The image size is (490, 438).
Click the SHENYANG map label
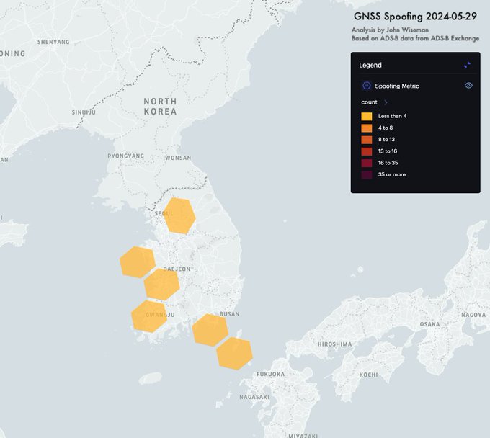[53, 42]
